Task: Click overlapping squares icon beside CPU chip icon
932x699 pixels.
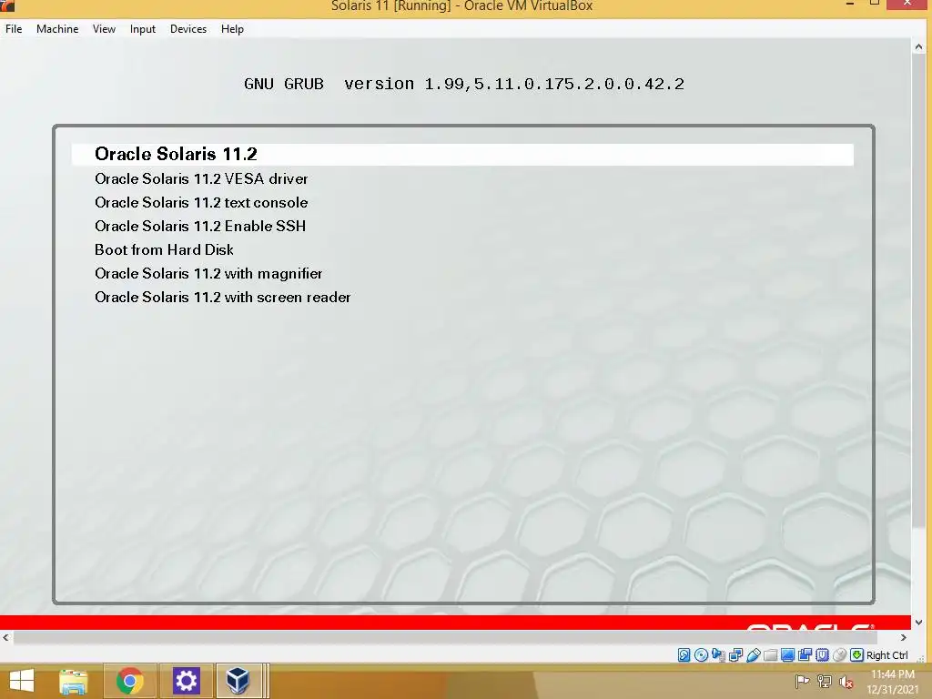Action: (805, 655)
